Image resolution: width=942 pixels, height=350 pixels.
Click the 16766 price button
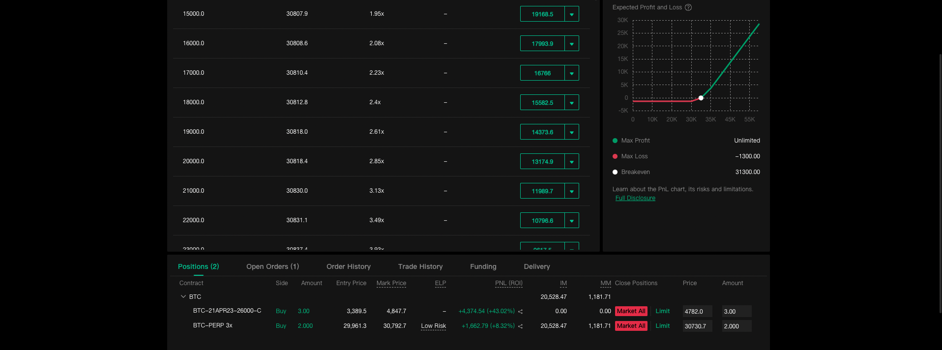click(x=542, y=73)
